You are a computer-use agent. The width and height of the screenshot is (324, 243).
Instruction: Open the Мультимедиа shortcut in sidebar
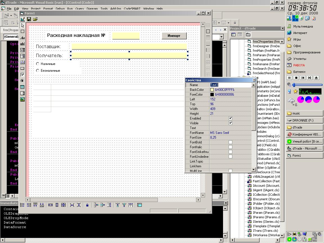tap(300, 26)
